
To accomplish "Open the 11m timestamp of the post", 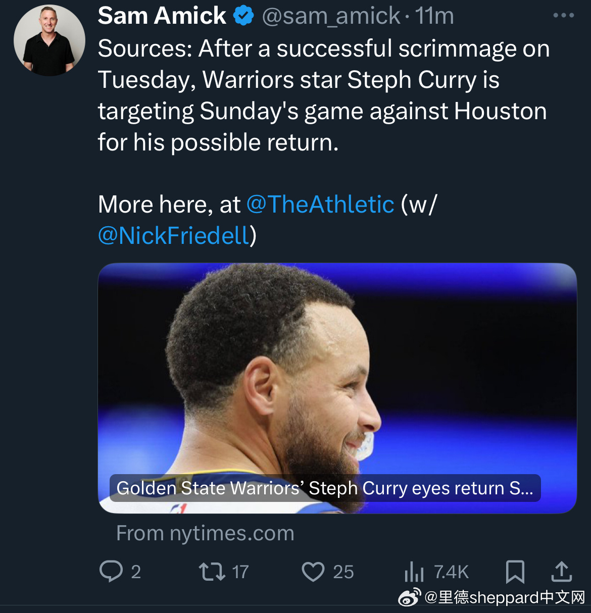I will [x=434, y=16].
